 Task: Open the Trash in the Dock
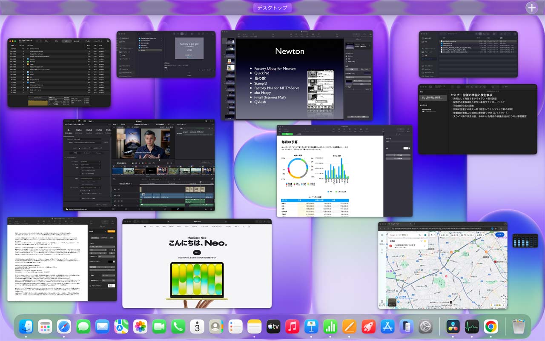click(x=519, y=327)
